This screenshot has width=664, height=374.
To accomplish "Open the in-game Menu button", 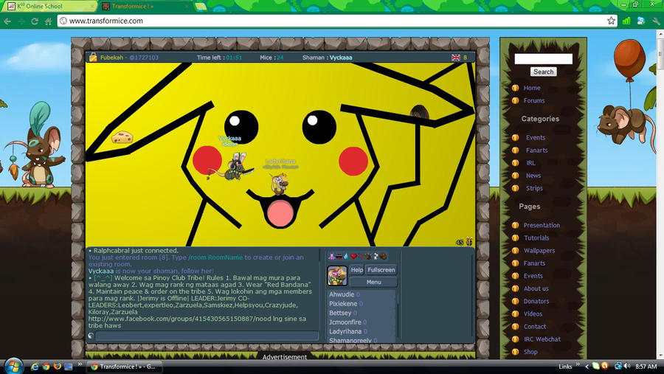I will (x=373, y=282).
